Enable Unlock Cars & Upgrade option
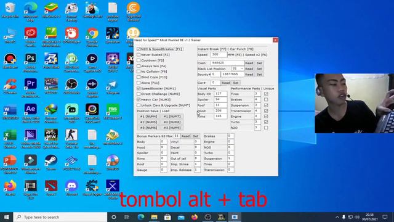This screenshot has height=222, width=394. pos(139,105)
